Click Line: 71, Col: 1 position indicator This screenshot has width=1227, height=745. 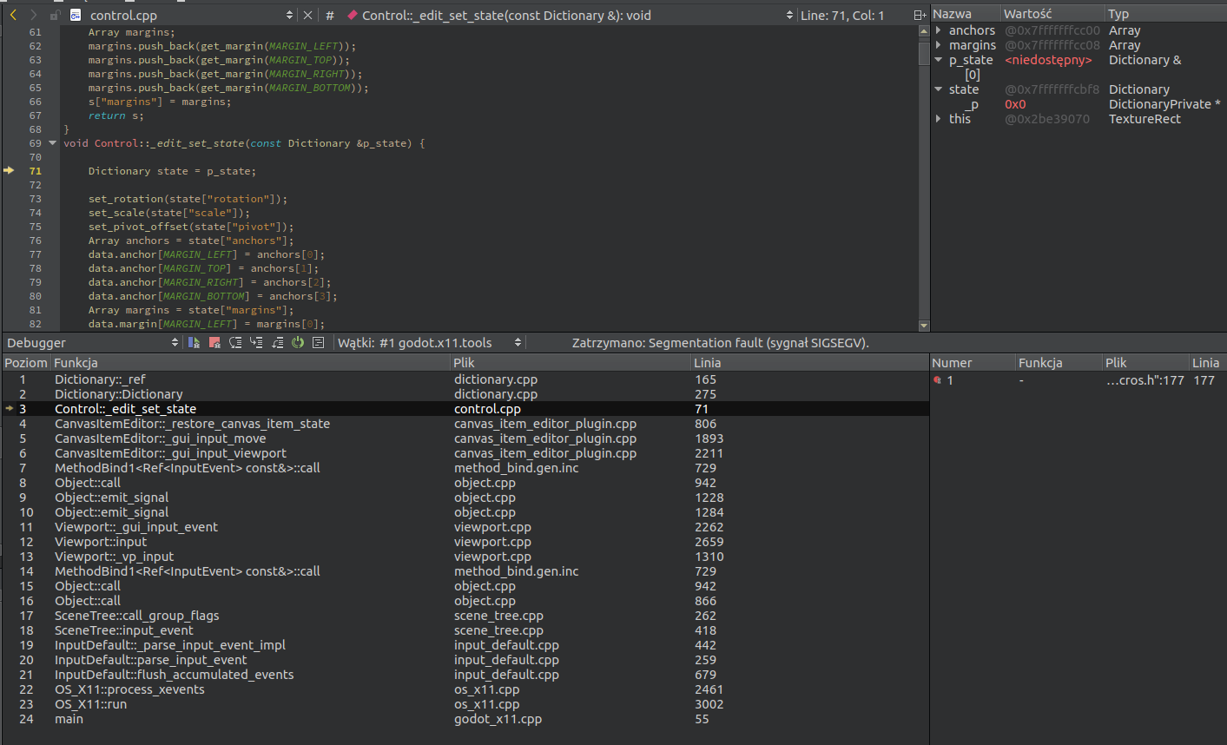click(x=842, y=15)
